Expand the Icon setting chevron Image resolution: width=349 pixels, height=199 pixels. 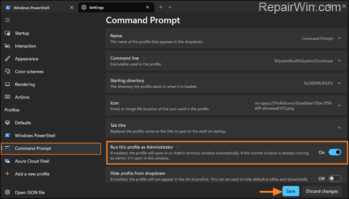pyautogui.click(x=339, y=105)
